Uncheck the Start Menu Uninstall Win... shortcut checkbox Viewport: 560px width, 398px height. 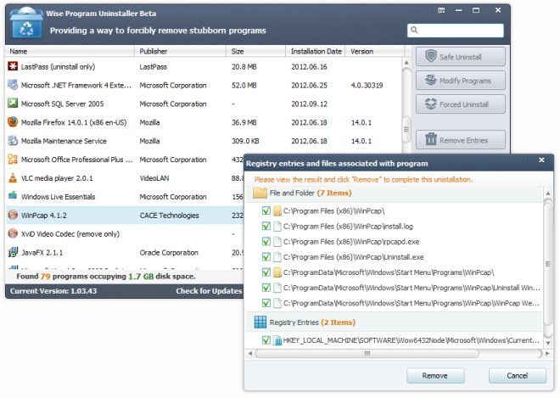tap(266, 288)
